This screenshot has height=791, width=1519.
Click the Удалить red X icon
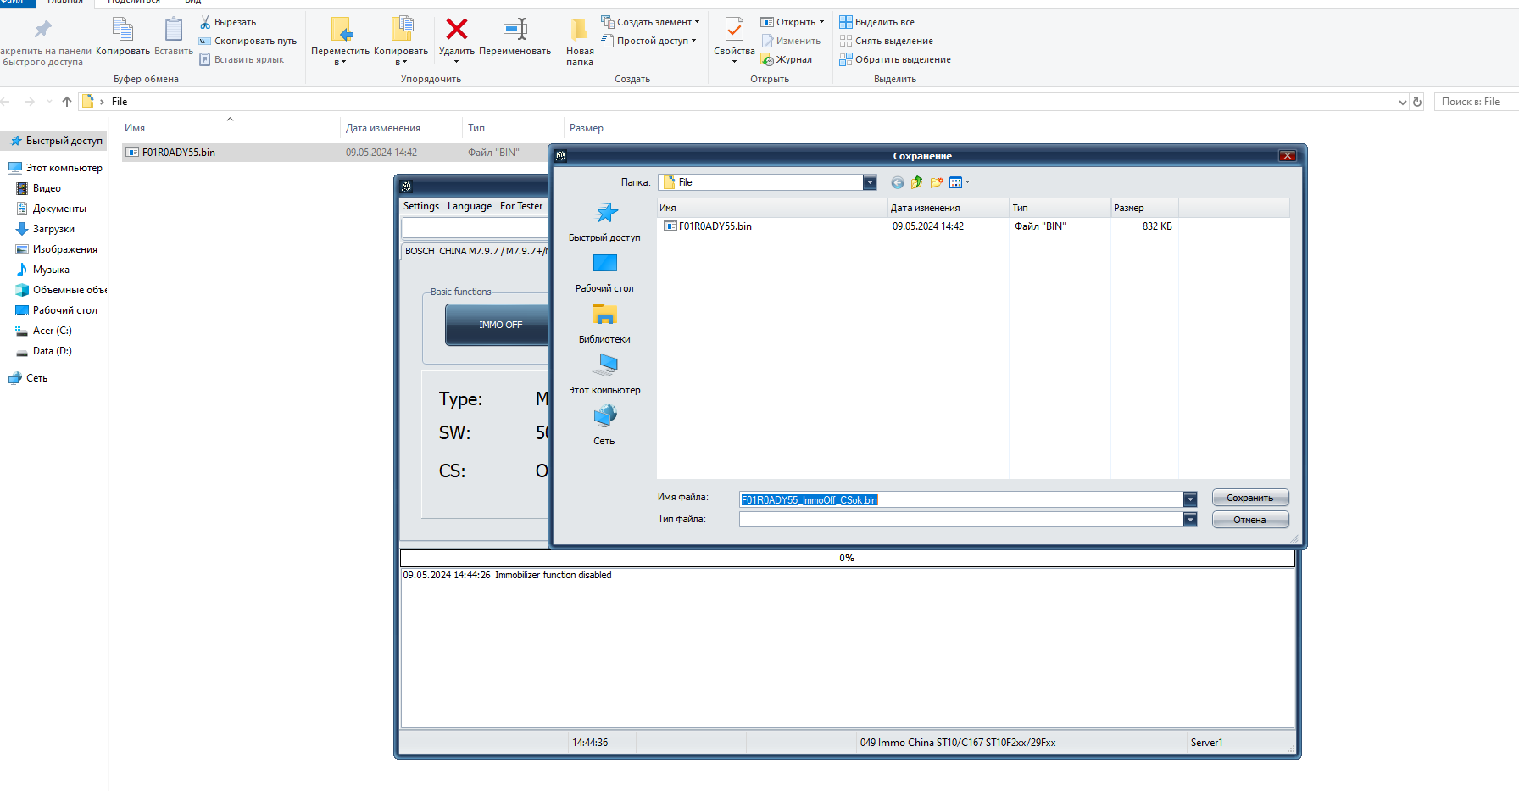pos(457,29)
